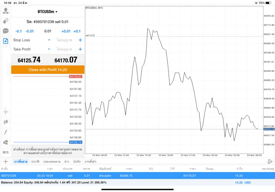The image size is (275, 192).
Task: Open the accounts profile icon in sidebar
Action: pyautogui.click(x=6, y=11)
